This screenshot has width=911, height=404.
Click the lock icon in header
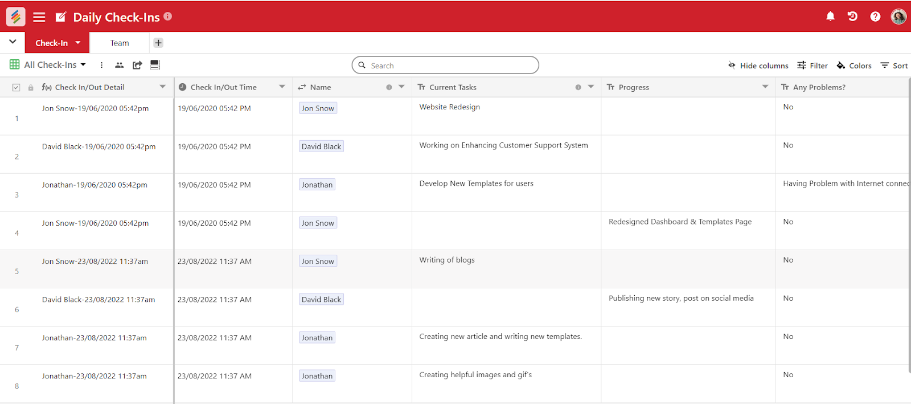pyautogui.click(x=31, y=87)
